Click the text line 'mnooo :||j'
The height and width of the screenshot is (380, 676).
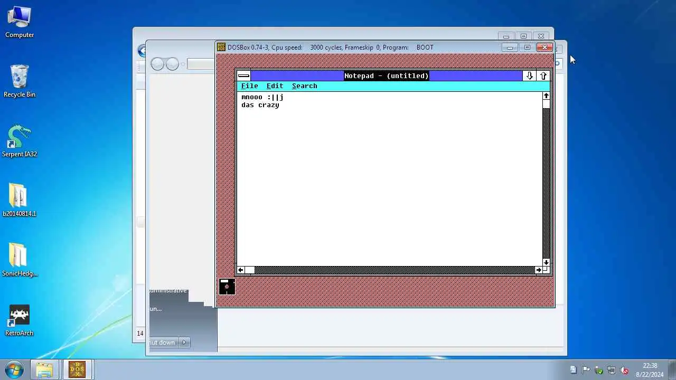coord(262,97)
